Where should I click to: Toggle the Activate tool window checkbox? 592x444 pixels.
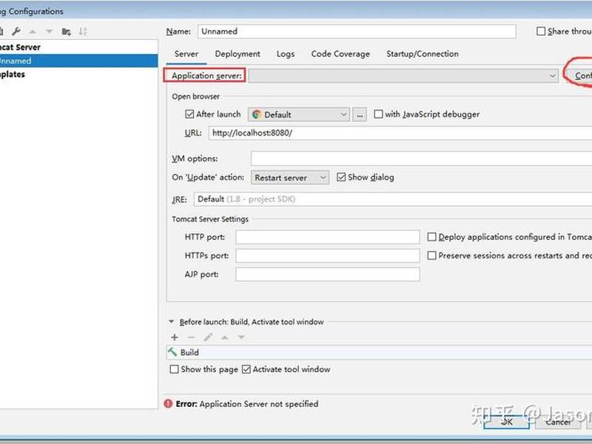coord(246,369)
